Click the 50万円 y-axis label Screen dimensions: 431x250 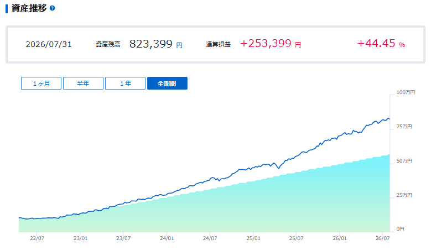(x=404, y=161)
